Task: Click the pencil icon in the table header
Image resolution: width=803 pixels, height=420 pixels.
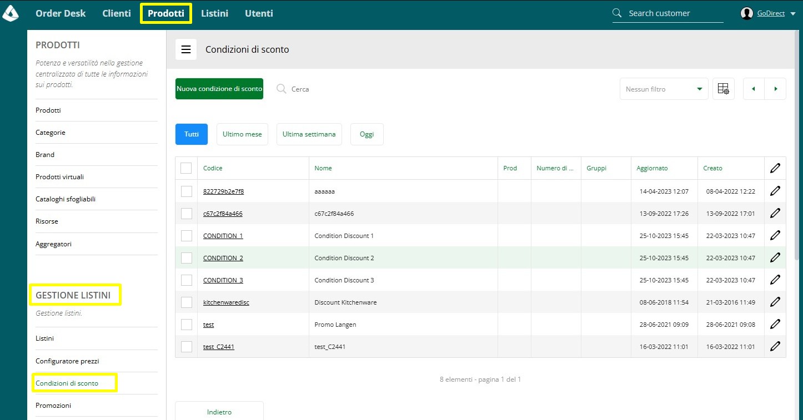Action: [775, 168]
